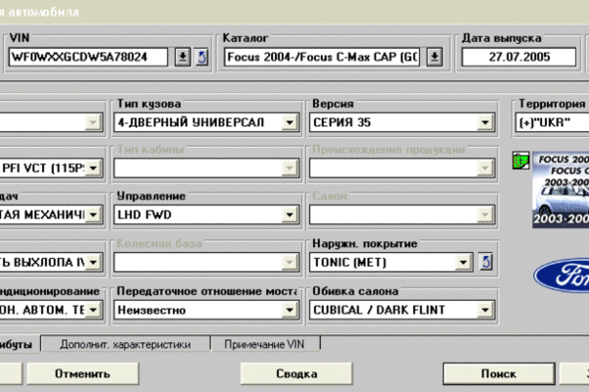Open the Передаточное отношение моста dropdown

click(290, 310)
